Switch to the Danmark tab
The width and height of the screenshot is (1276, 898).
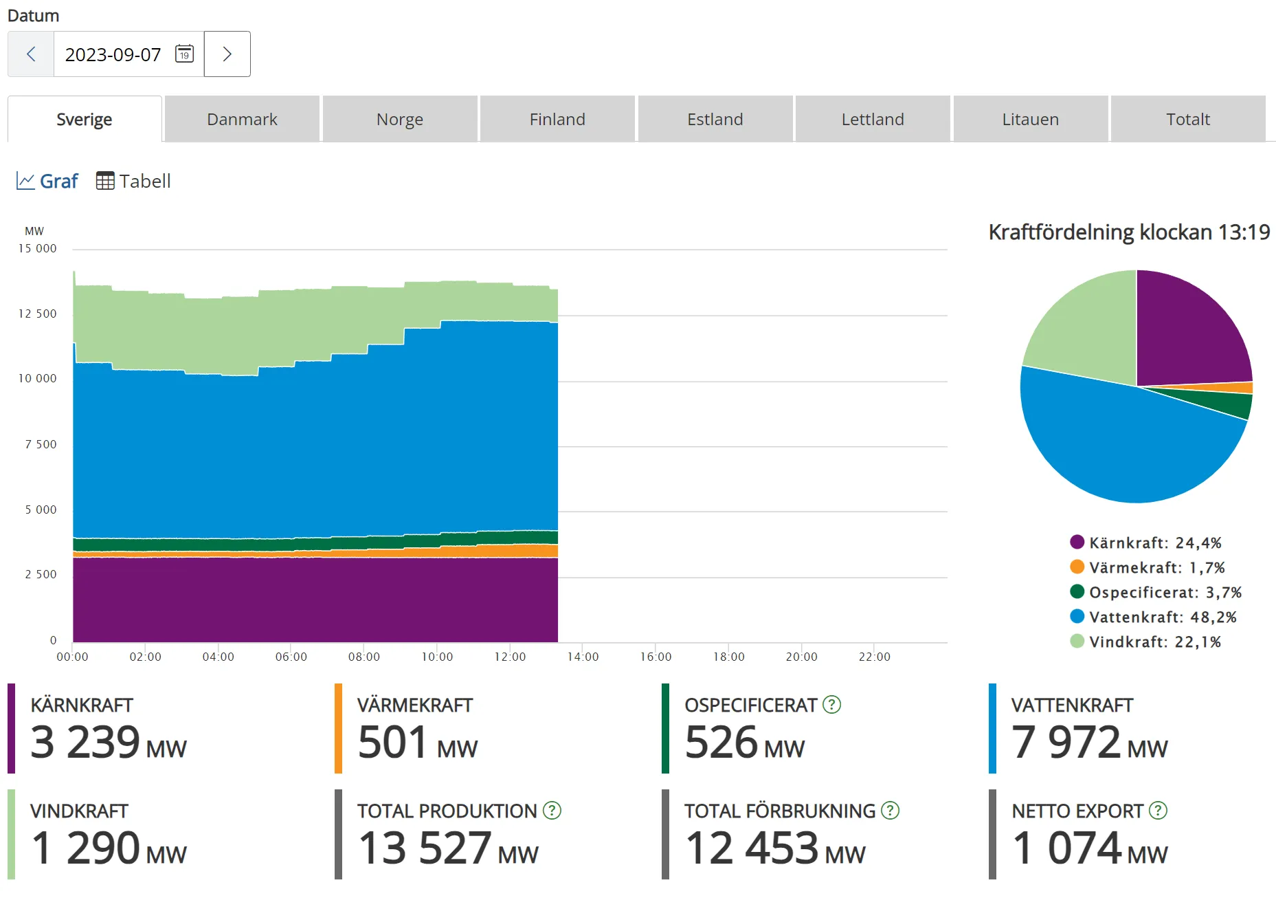click(242, 118)
